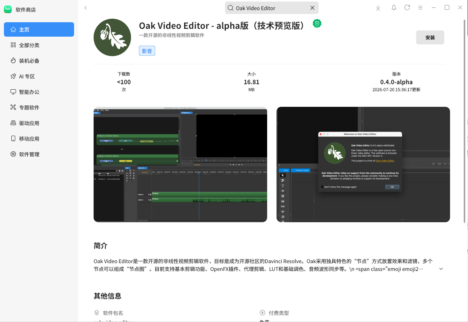Click the flame icon beside 装机必备
Image resolution: width=468 pixels, height=322 pixels.
coord(13,61)
